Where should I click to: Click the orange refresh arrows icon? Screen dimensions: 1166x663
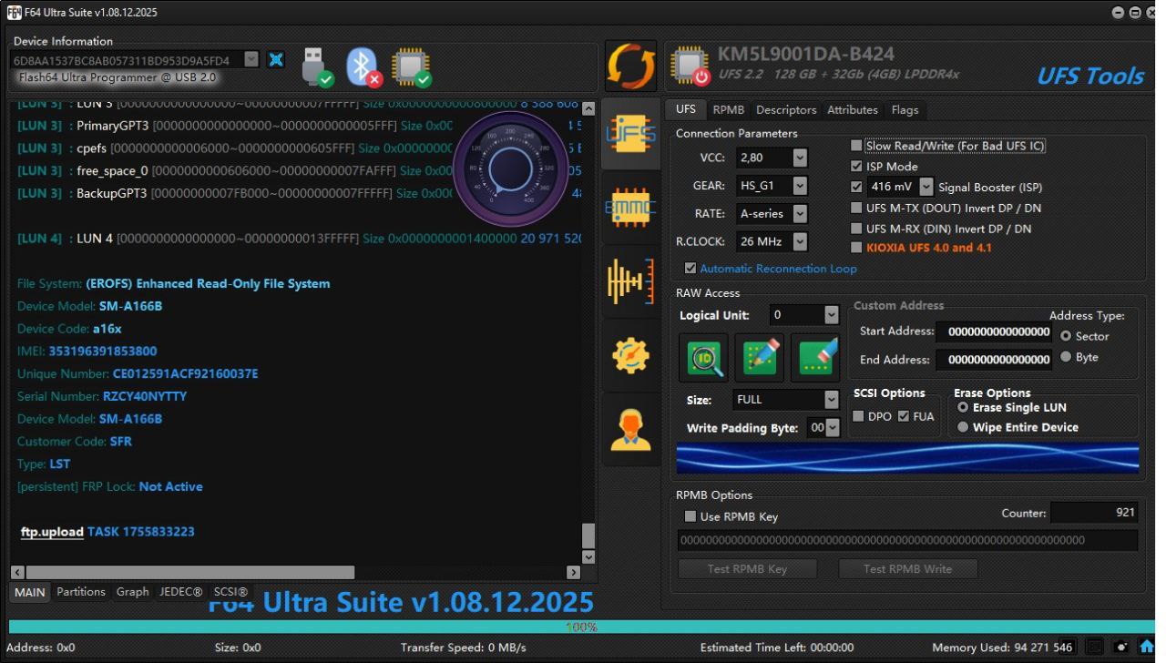[x=630, y=66]
